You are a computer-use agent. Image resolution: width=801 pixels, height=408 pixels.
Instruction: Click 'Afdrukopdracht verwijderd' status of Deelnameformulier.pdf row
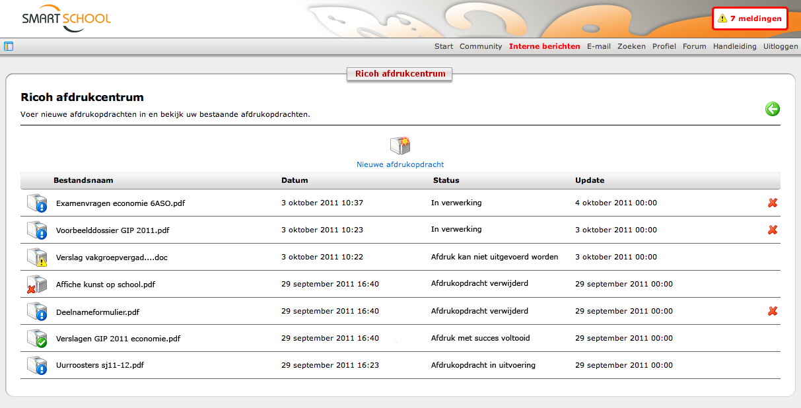point(479,311)
